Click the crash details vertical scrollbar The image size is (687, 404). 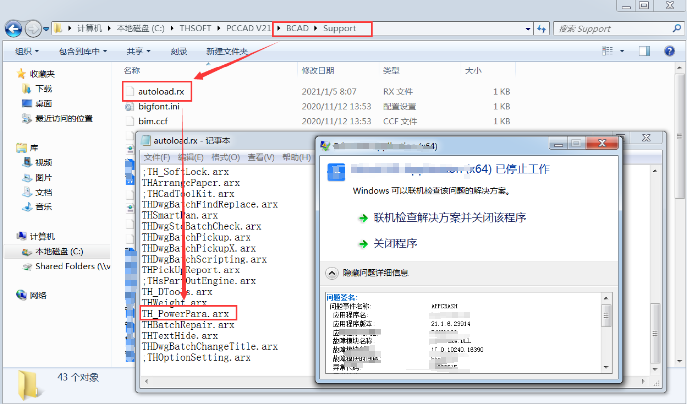click(x=606, y=333)
